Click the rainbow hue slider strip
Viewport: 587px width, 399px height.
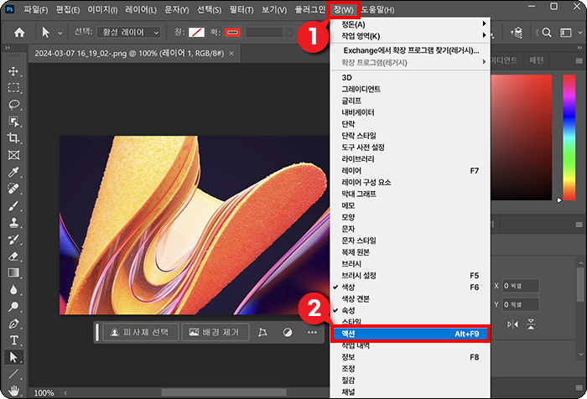pos(569,137)
